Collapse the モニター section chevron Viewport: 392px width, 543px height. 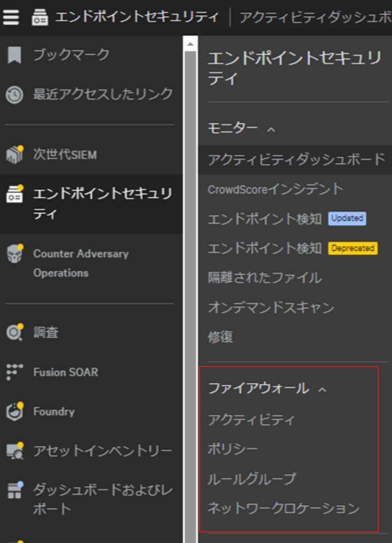click(x=271, y=129)
